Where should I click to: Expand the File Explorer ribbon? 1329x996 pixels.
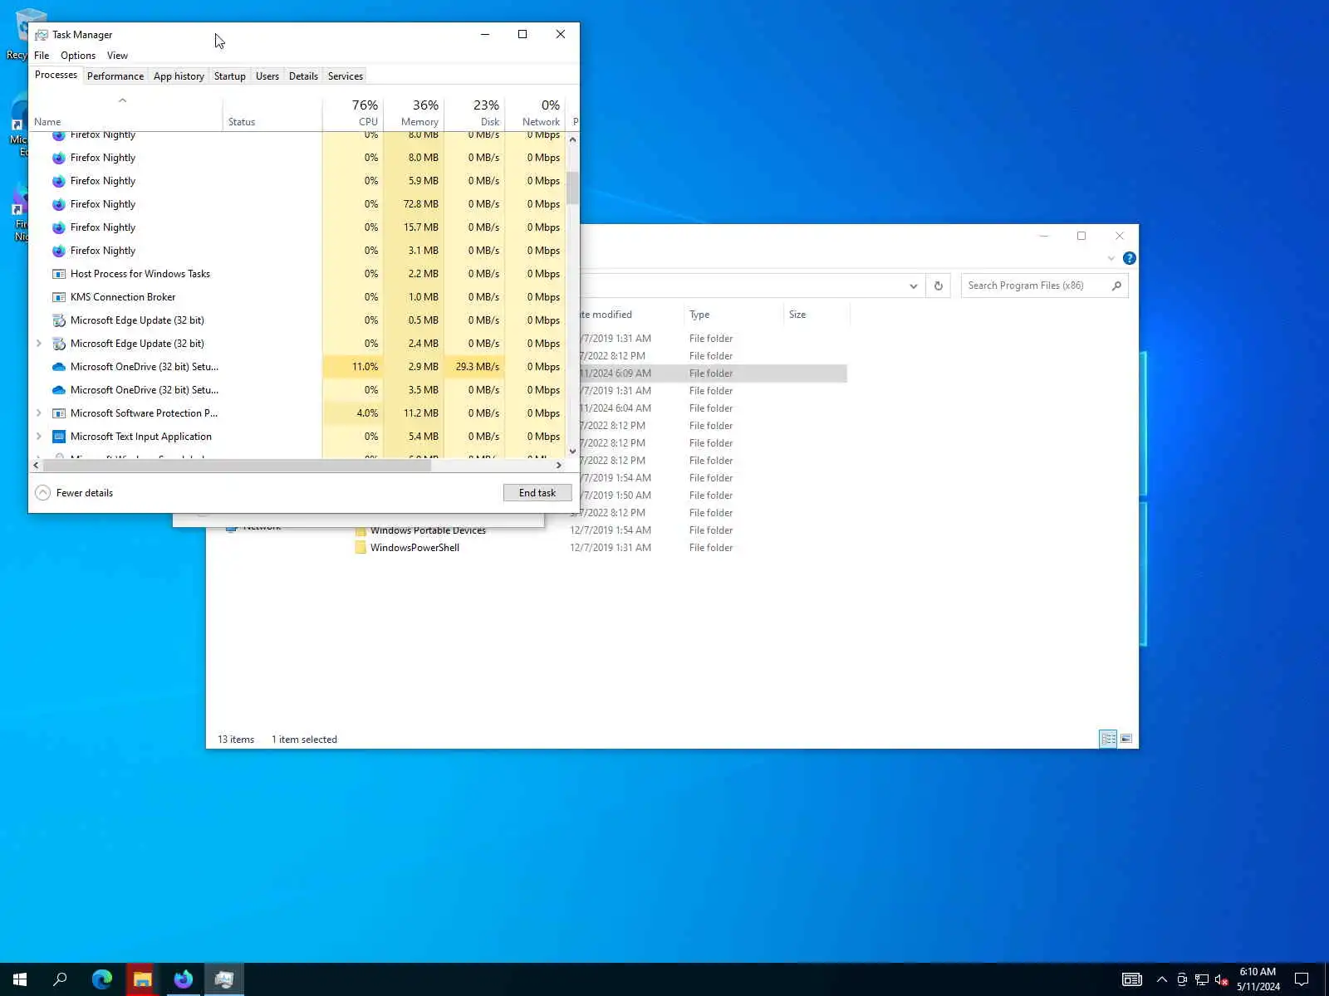tap(1111, 258)
